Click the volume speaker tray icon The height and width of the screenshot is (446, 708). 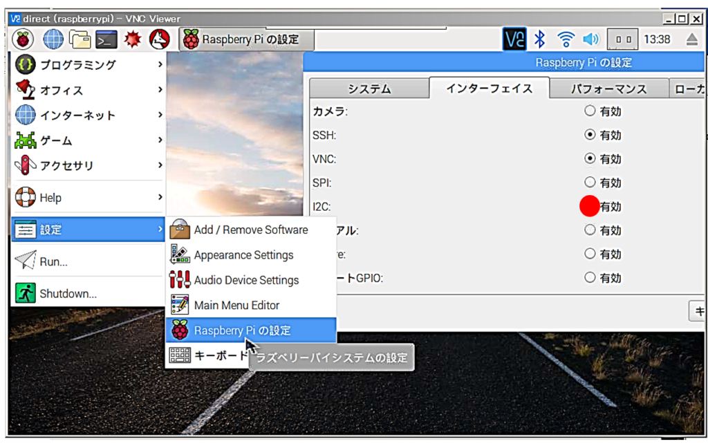[x=590, y=39]
